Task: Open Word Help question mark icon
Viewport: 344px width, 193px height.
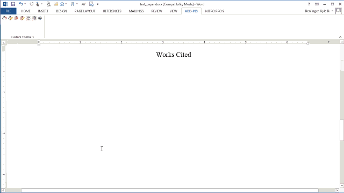Action: coord(309,4)
